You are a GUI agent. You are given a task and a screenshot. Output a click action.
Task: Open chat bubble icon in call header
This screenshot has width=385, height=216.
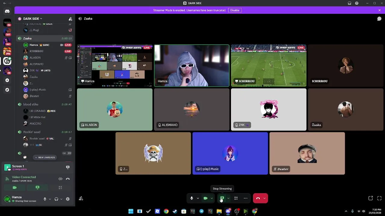pos(379,19)
